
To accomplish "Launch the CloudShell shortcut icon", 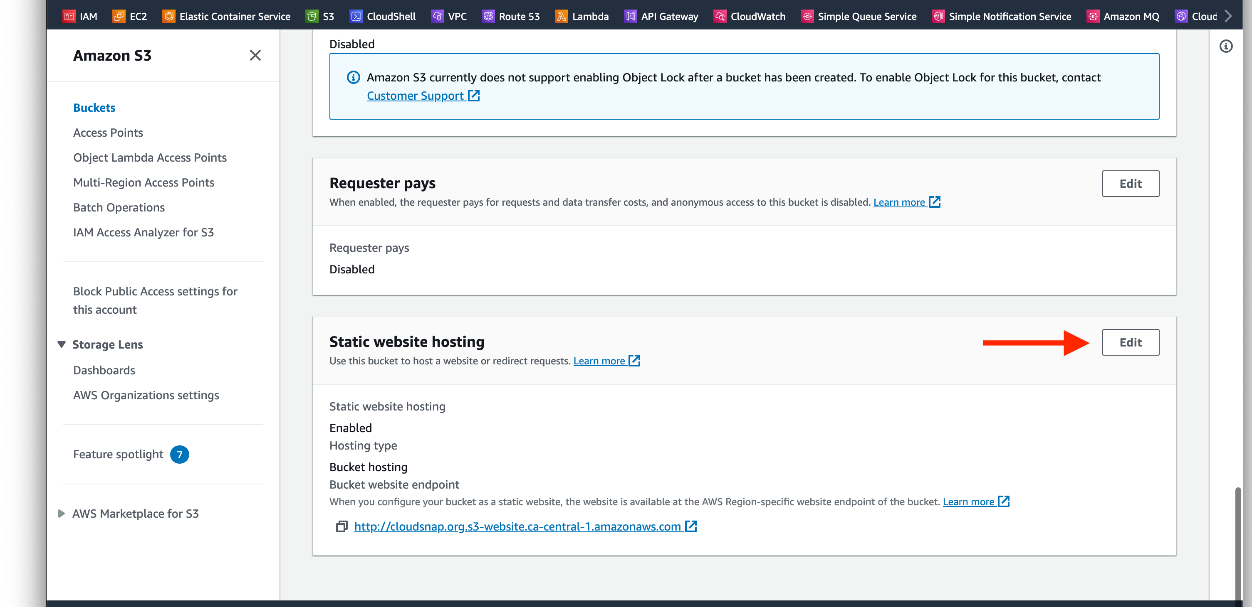I will [x=356, y=16].
